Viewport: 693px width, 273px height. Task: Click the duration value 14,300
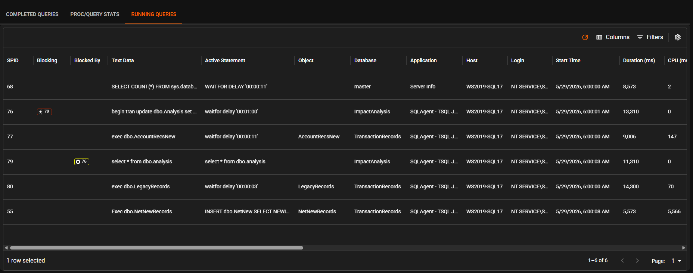click(631, 186)
